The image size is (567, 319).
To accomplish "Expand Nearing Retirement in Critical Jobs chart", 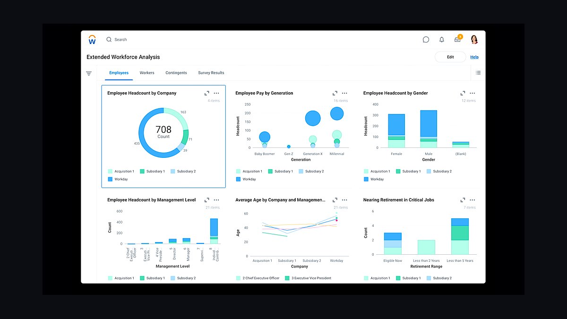I will pos(463,200).
